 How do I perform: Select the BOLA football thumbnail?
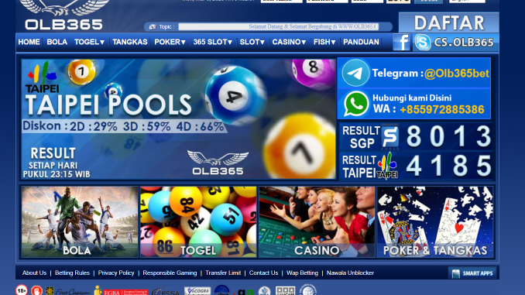tap(80, 222)
